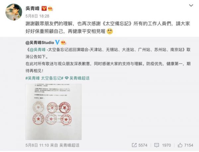Open the @吴青峰Studio account link
Screen dimensions: 199x152
[40, 42]
